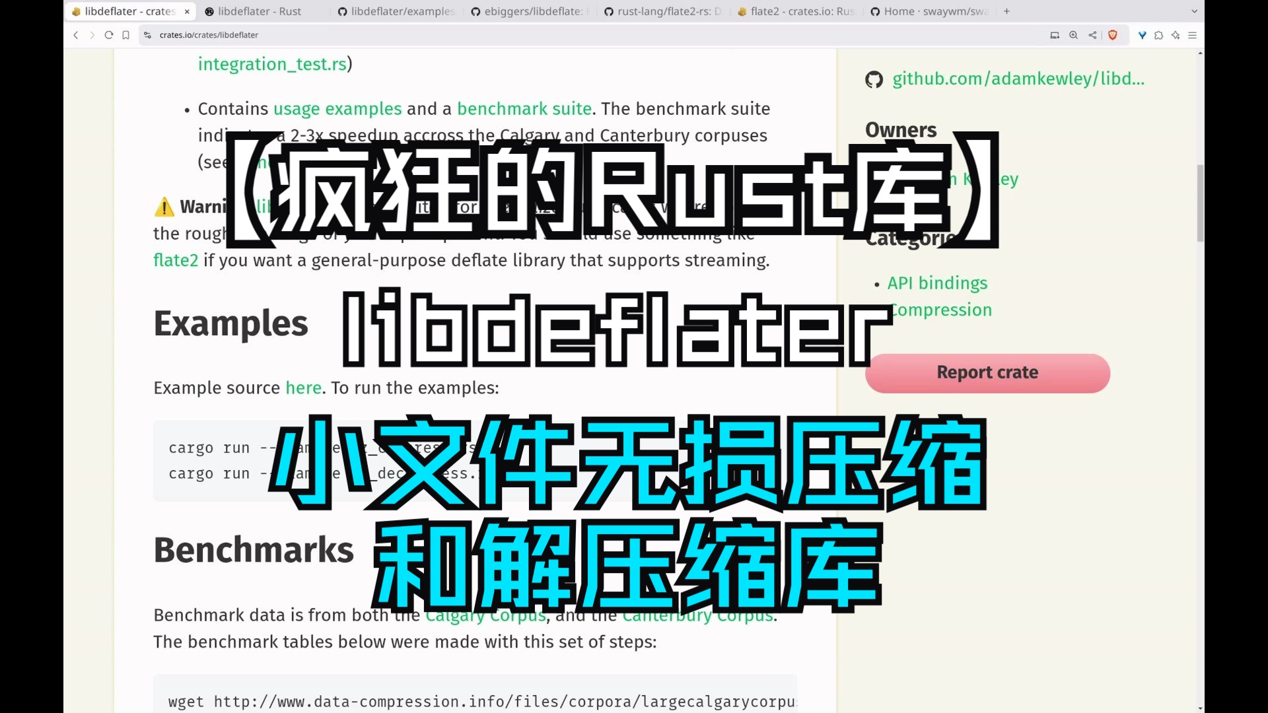Open the benchmark suite link
This screenshot has width=1268, height=713.
(524, 108)
